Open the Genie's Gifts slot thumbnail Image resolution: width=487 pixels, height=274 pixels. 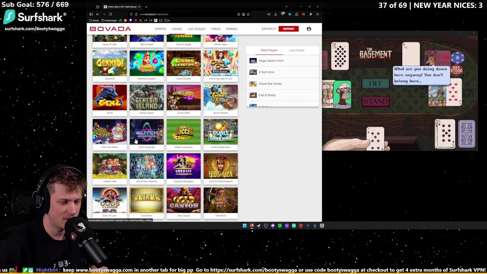click(x=183, y=98)
